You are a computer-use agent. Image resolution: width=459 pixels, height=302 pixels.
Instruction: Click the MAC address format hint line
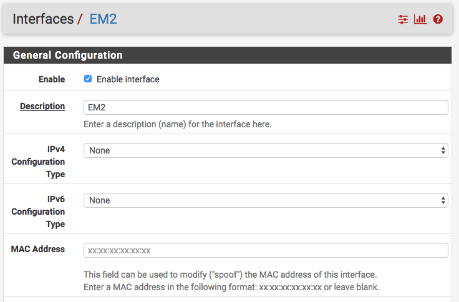[x=231, y=287]
